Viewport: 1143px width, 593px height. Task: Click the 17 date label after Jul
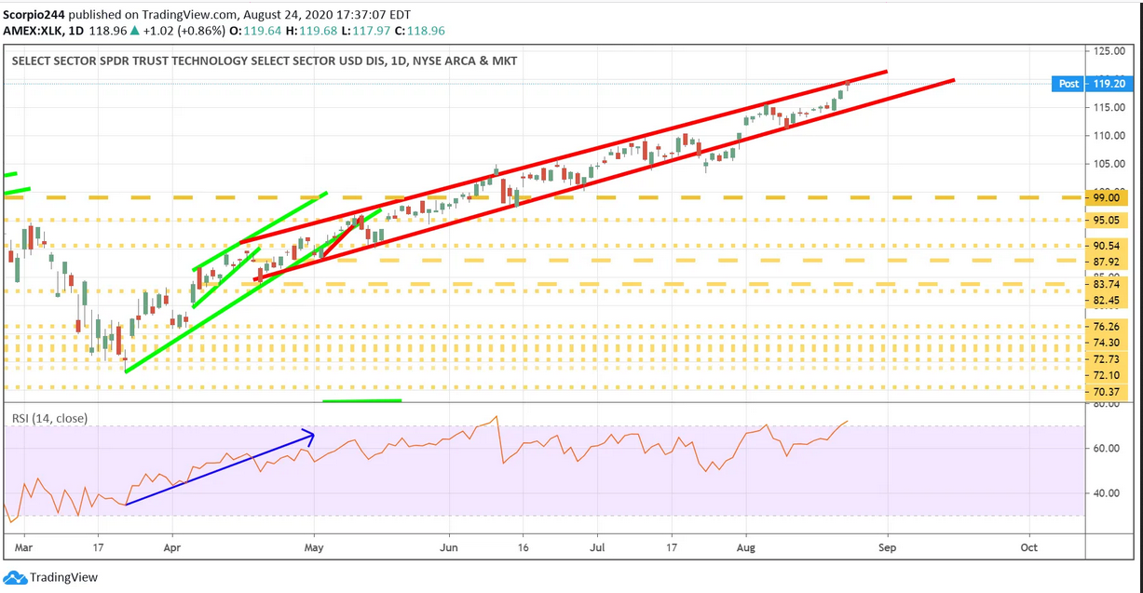(673, 547)
